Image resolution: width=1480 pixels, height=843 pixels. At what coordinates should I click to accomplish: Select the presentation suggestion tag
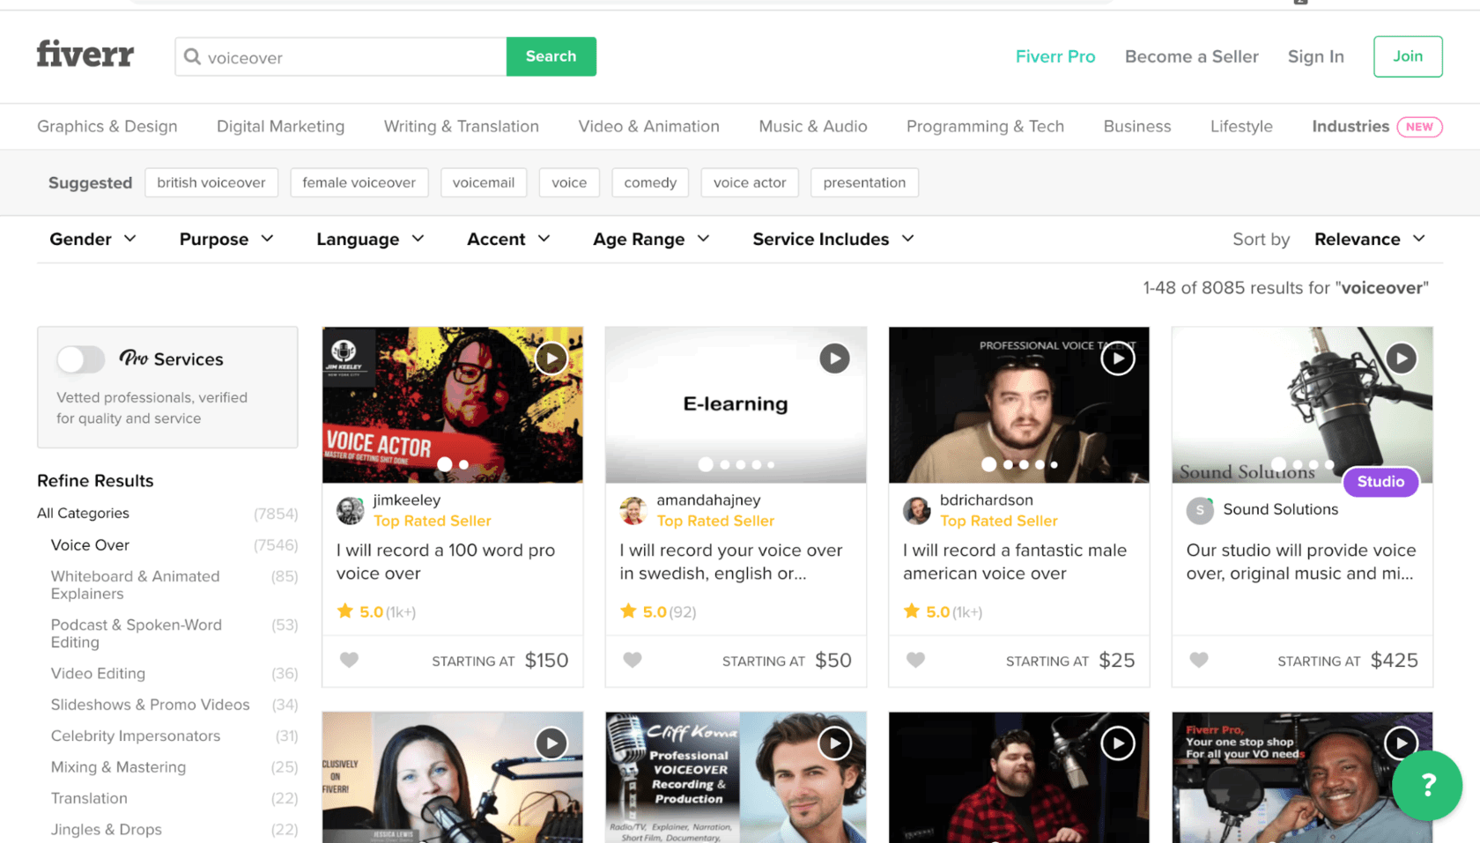coord(864,182)
